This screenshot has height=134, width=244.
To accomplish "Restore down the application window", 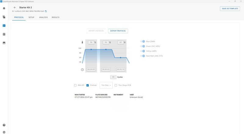I will (235, 2).
